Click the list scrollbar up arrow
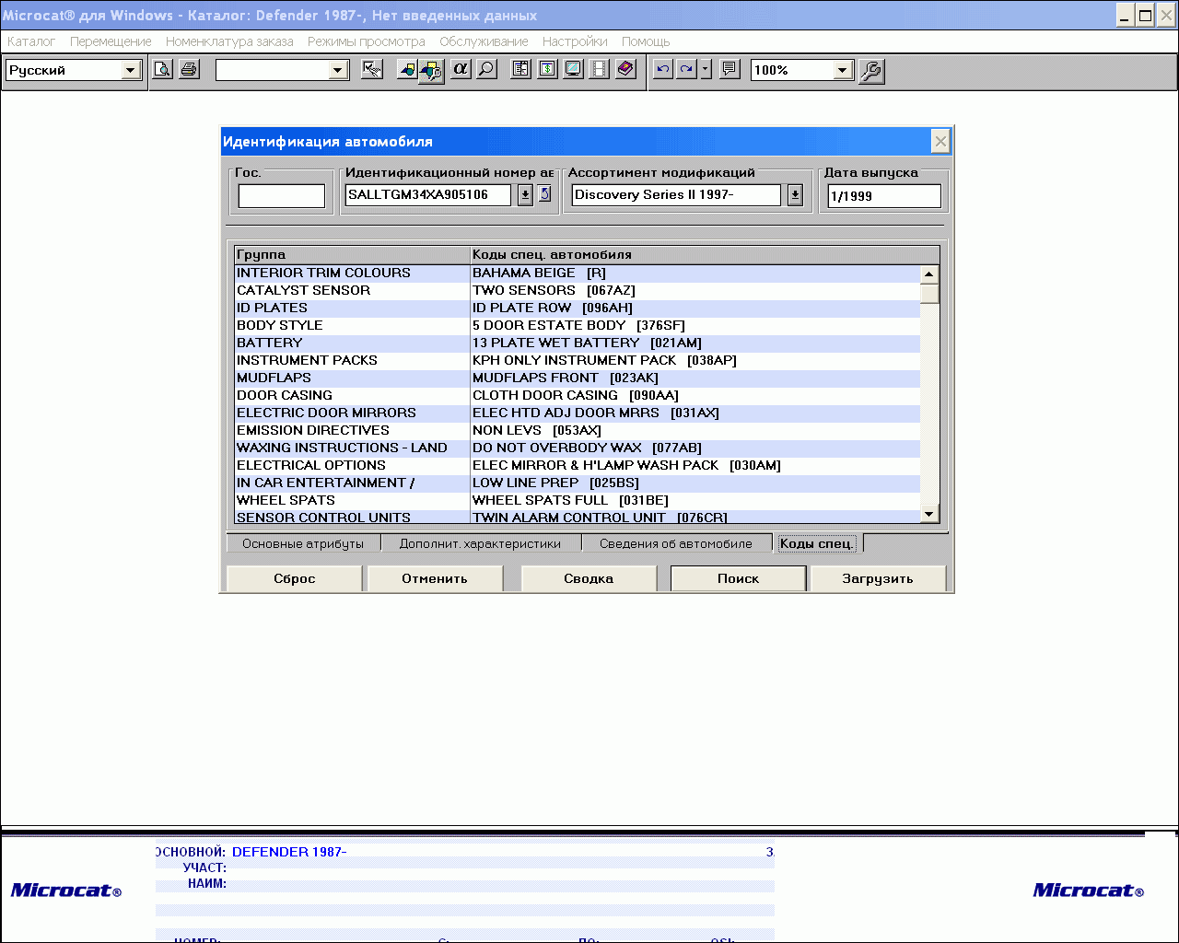The image size is (1179, 943). [x=929, y=274]
